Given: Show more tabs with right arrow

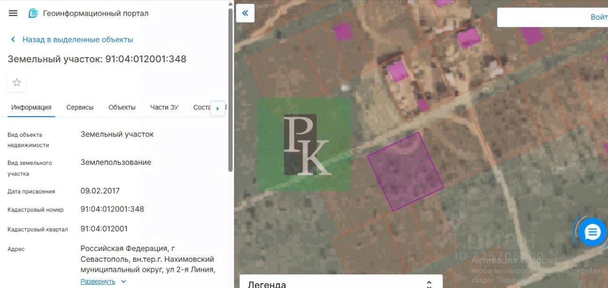Looking at the screenshot, I should coord(218,108).
